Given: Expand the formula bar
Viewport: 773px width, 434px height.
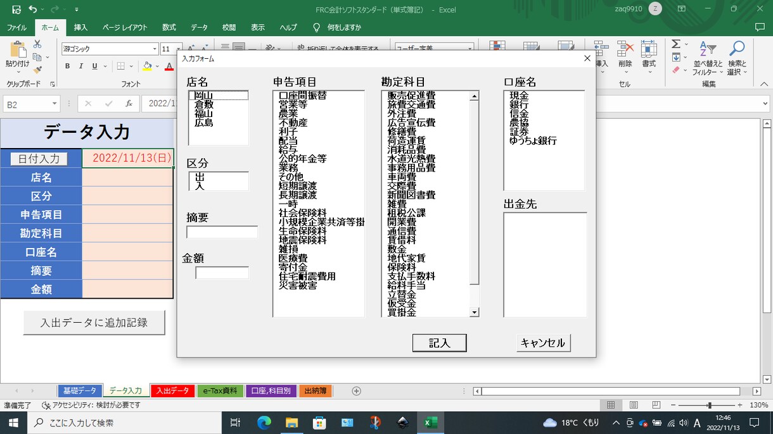Looking at the screenshot, I should (x=765, y=104).
